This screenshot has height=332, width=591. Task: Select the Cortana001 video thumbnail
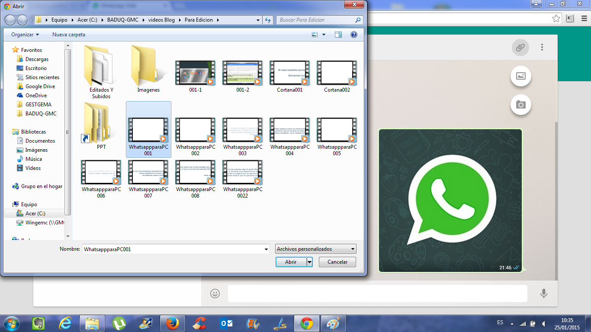tap(289, 73)
